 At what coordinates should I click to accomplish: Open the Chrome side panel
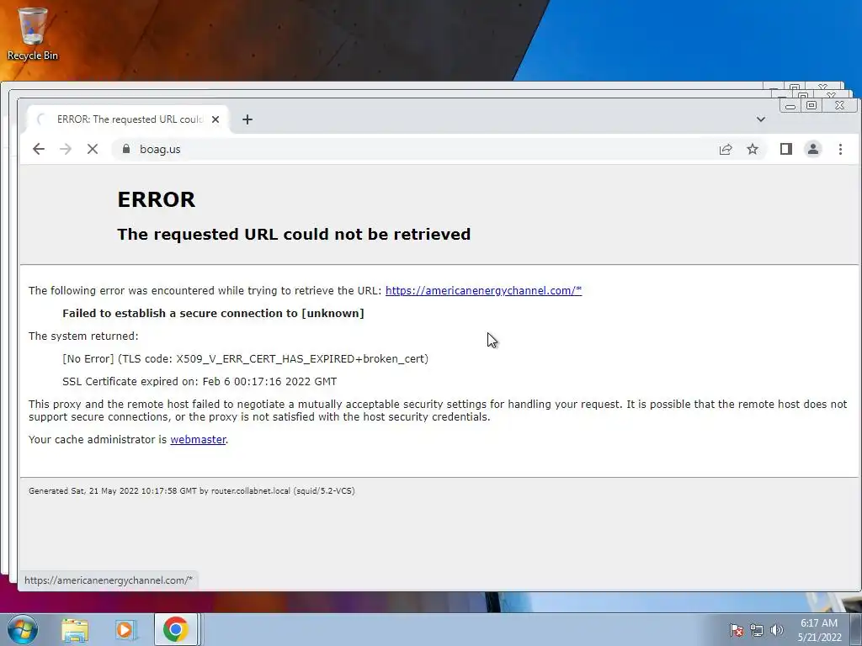coord(786,149)
